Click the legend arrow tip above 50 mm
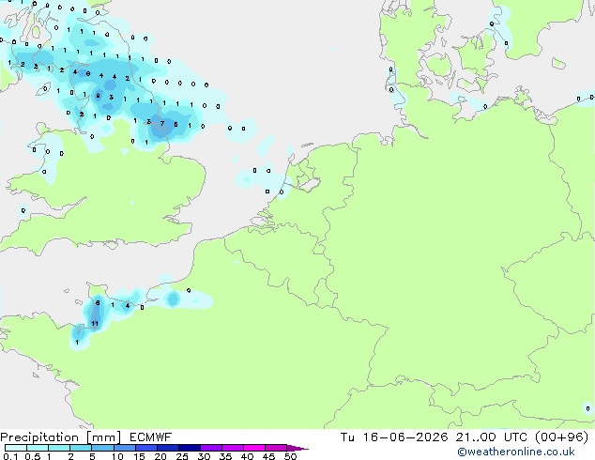Viewport: 595px width, 460px height. click(x=297, y=449)
